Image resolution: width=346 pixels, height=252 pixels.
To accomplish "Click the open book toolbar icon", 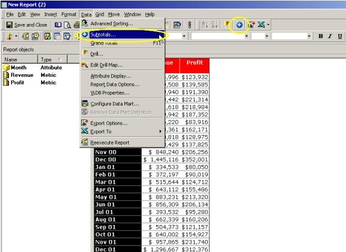I will (58, 25).
